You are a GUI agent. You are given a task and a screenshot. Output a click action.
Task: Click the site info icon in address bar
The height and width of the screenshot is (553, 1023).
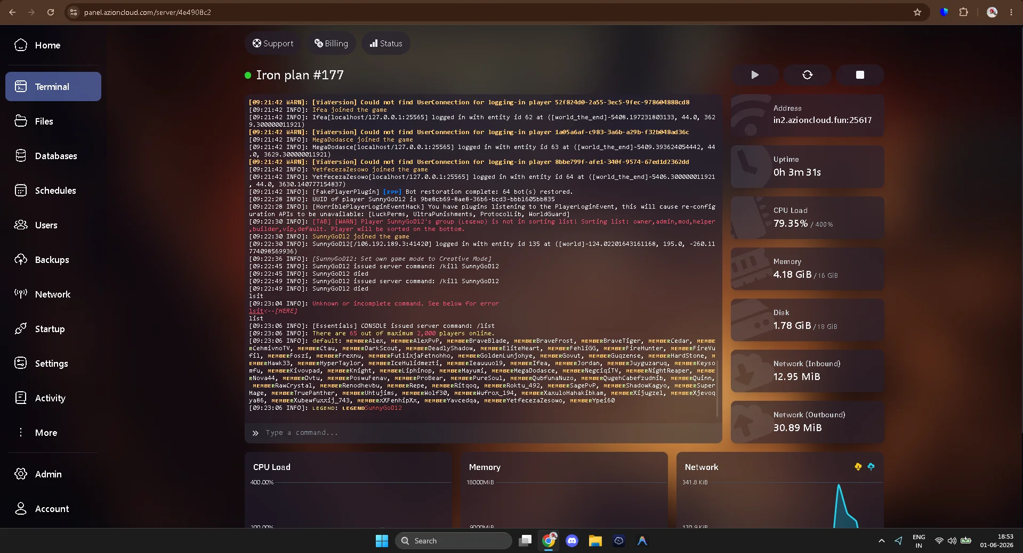pyautogui.click(x=74, y=12)
